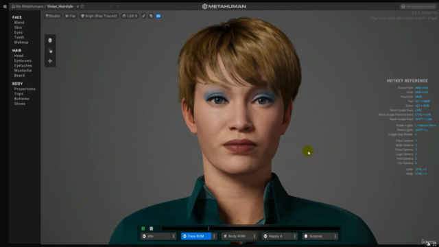The height and width of the screenshot is (247, 439).
Task: Open the Skin settings
Action: (19, 27)
